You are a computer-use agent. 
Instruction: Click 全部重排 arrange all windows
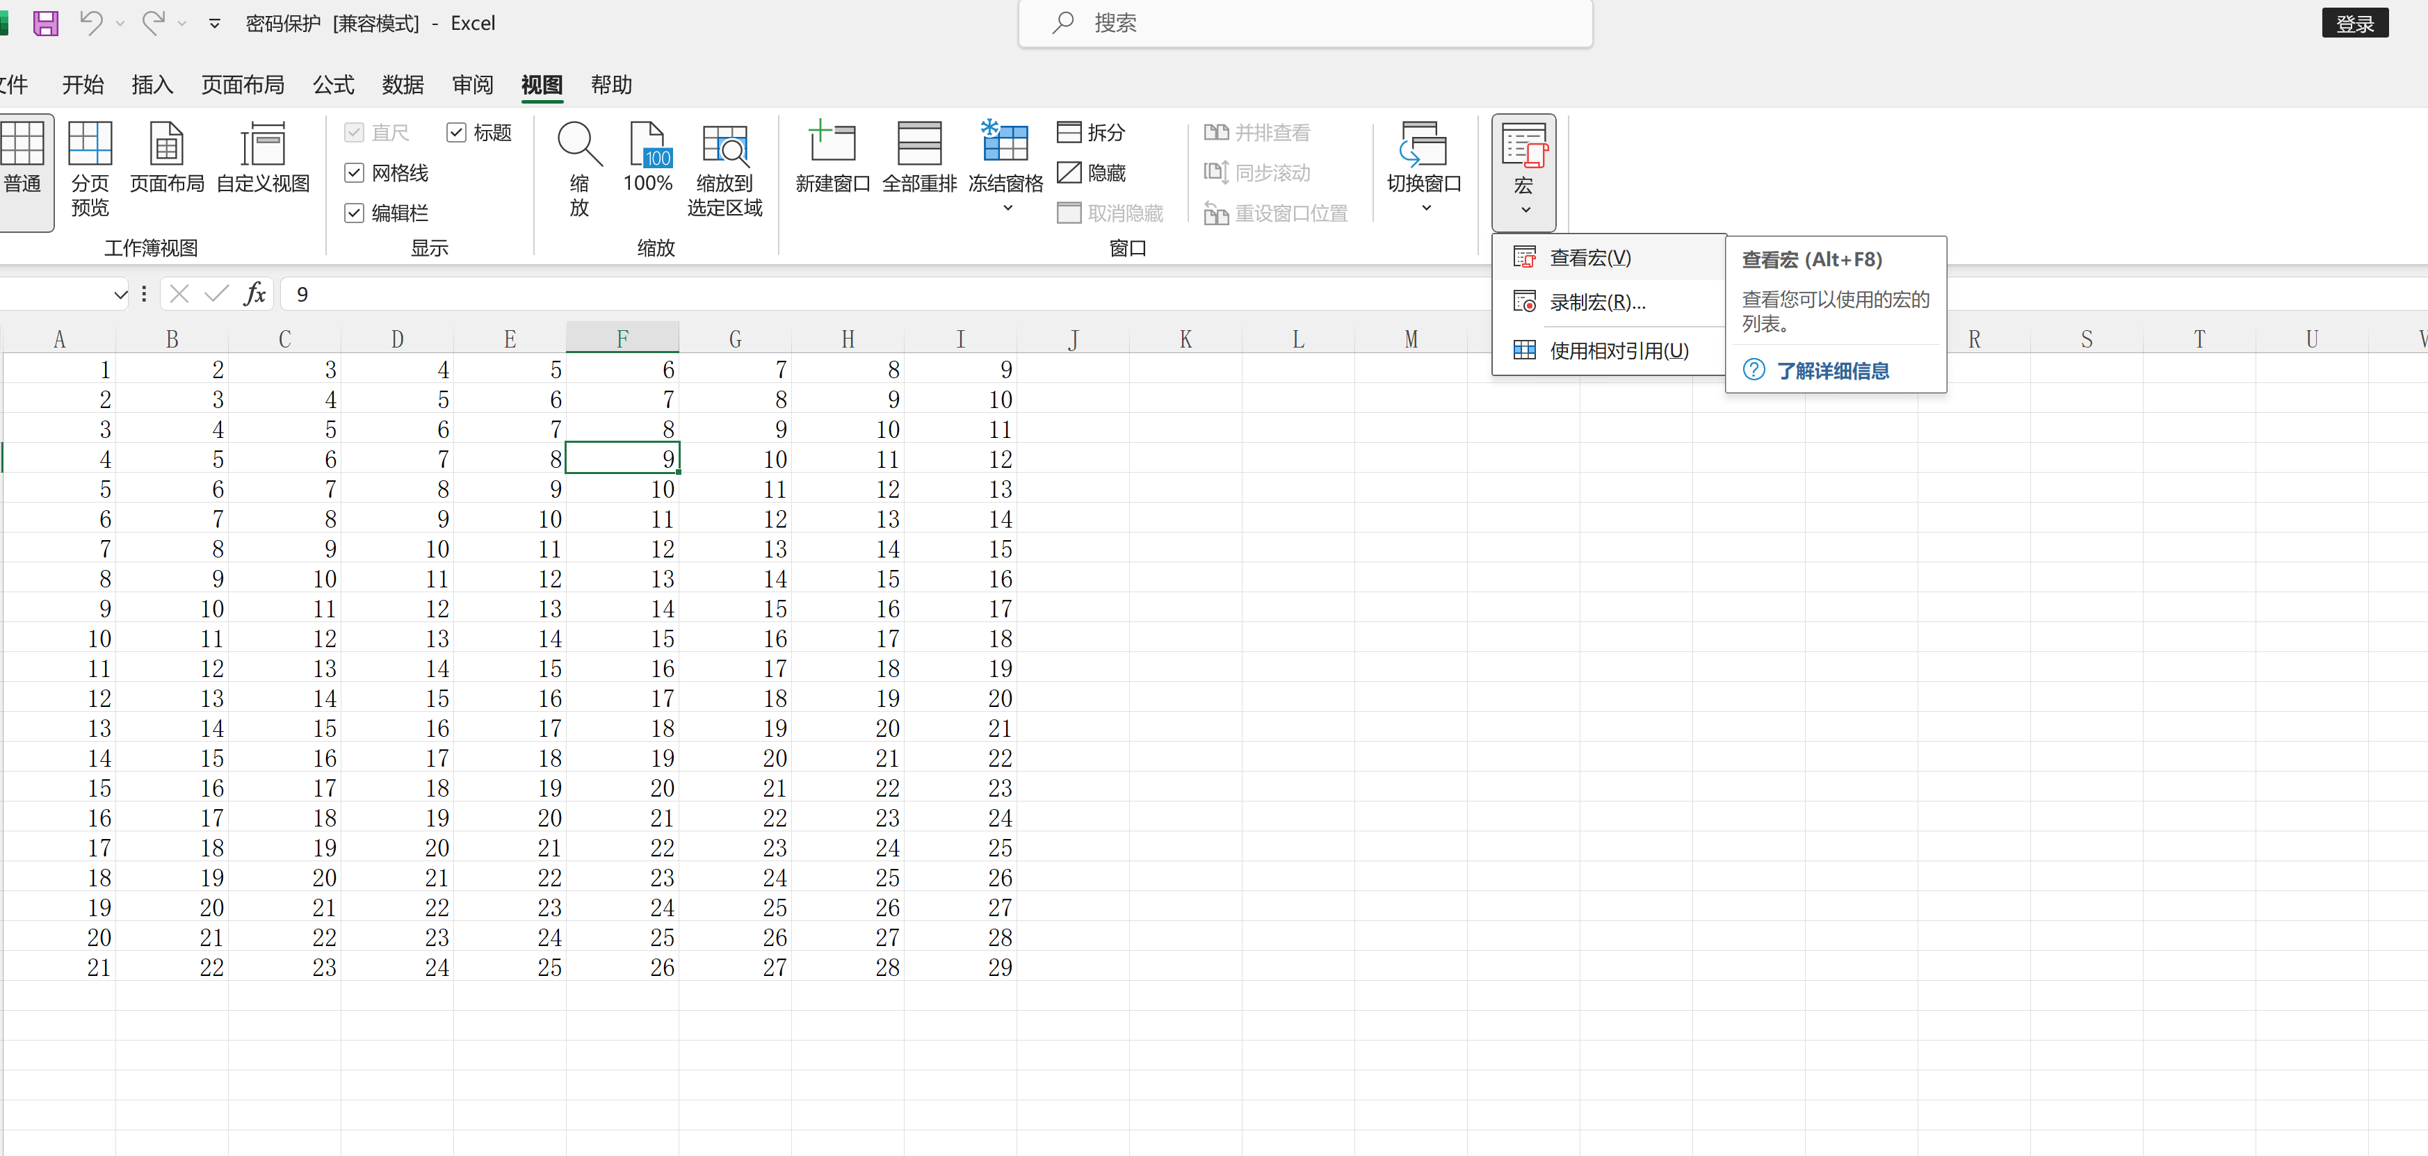919,158
